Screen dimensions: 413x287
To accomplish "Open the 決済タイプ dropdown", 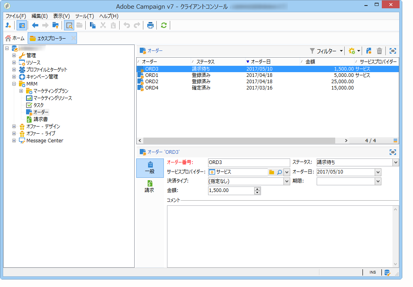I will tap(287, 181).
